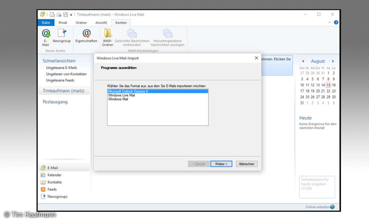Maximize the Windows Live Mail window
369x221 pixels.
(x=319, y=14)
